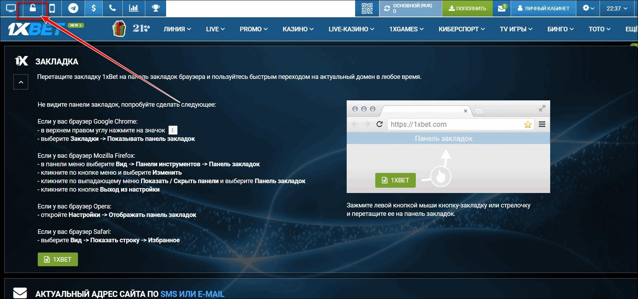Open the PROMO menu
Screen dimensions: 638x299
coord(254,29)
